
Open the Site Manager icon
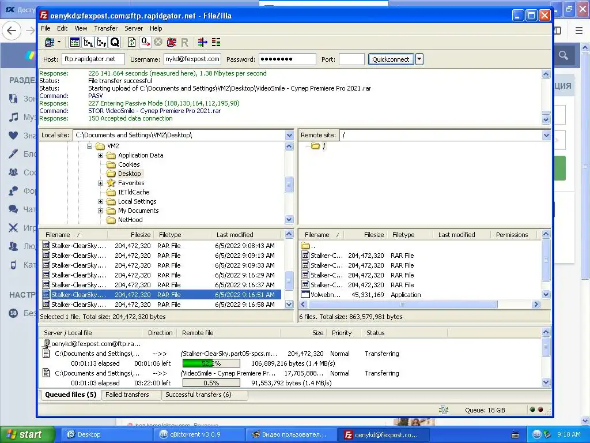50,42
